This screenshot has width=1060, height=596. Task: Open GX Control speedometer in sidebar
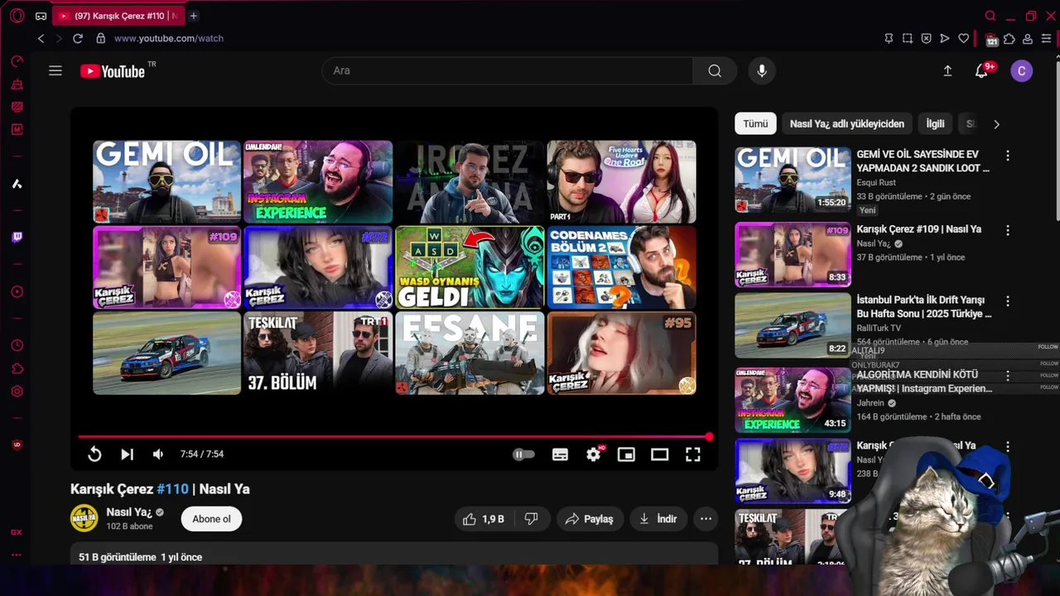17,61
